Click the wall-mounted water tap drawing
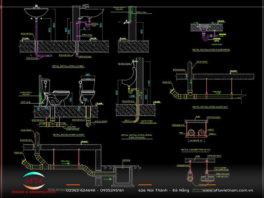264x198 pixels. tap(126, 22)
